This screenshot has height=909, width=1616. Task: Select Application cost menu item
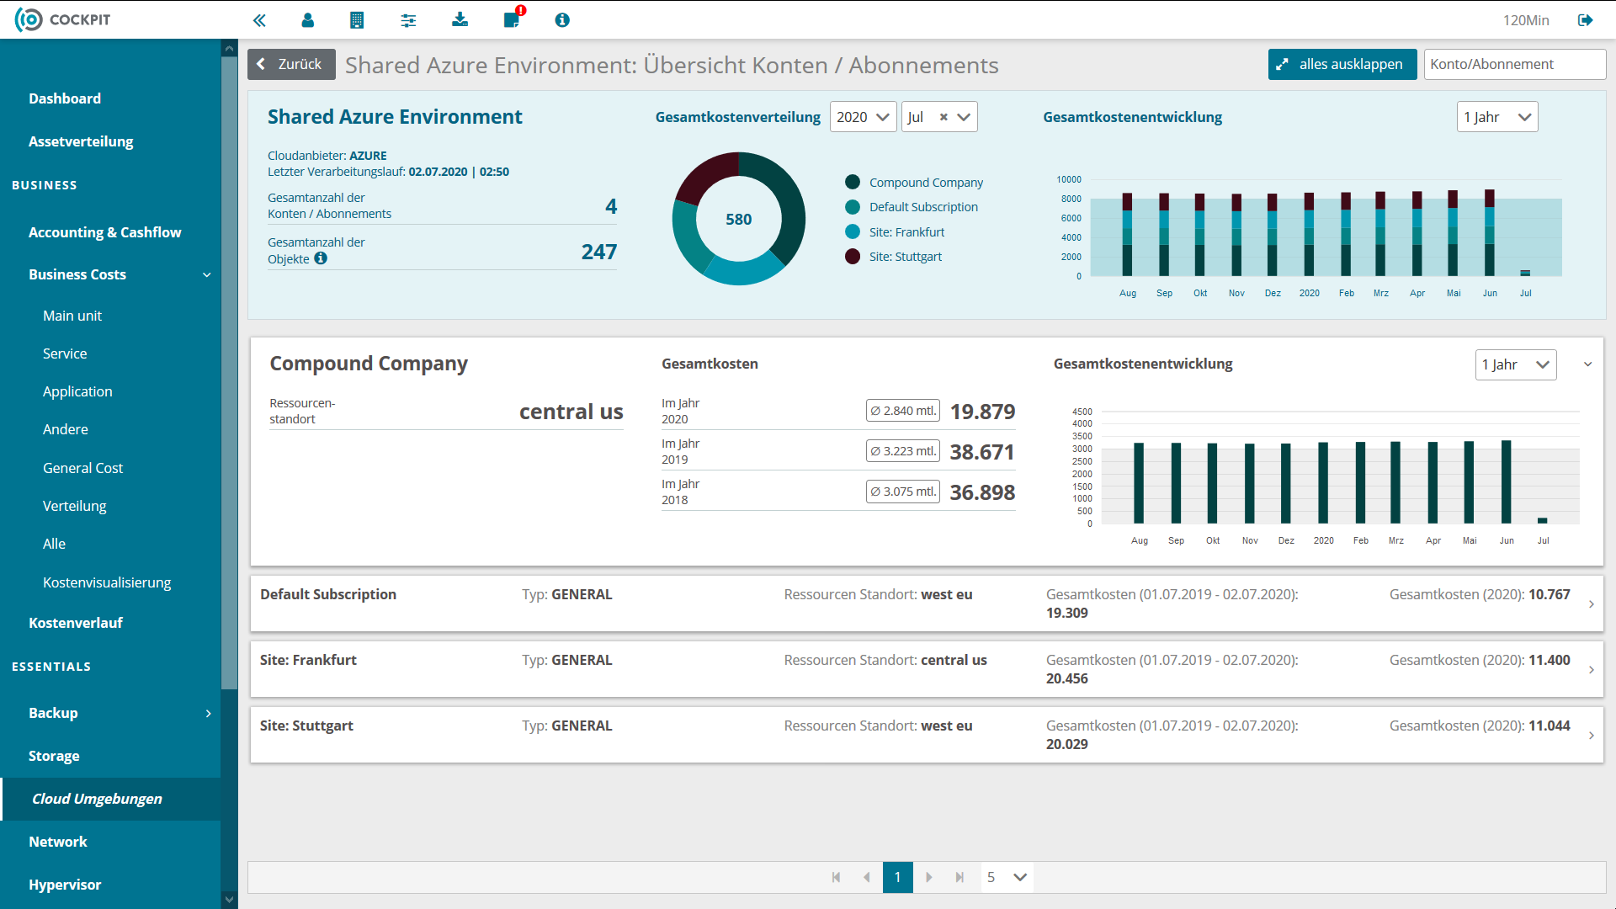[77, 391]
